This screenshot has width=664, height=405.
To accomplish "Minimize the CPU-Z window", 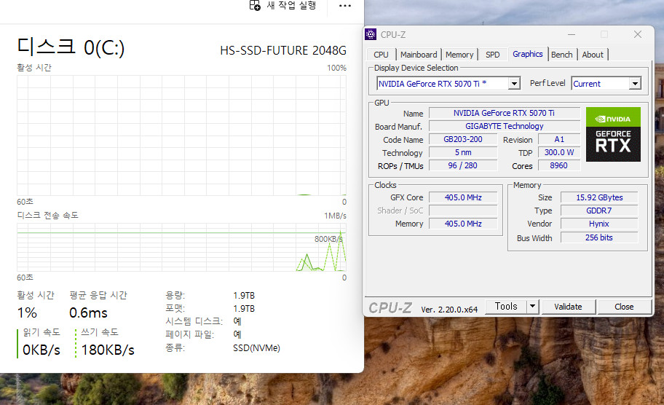I will (x=572, y=34).
